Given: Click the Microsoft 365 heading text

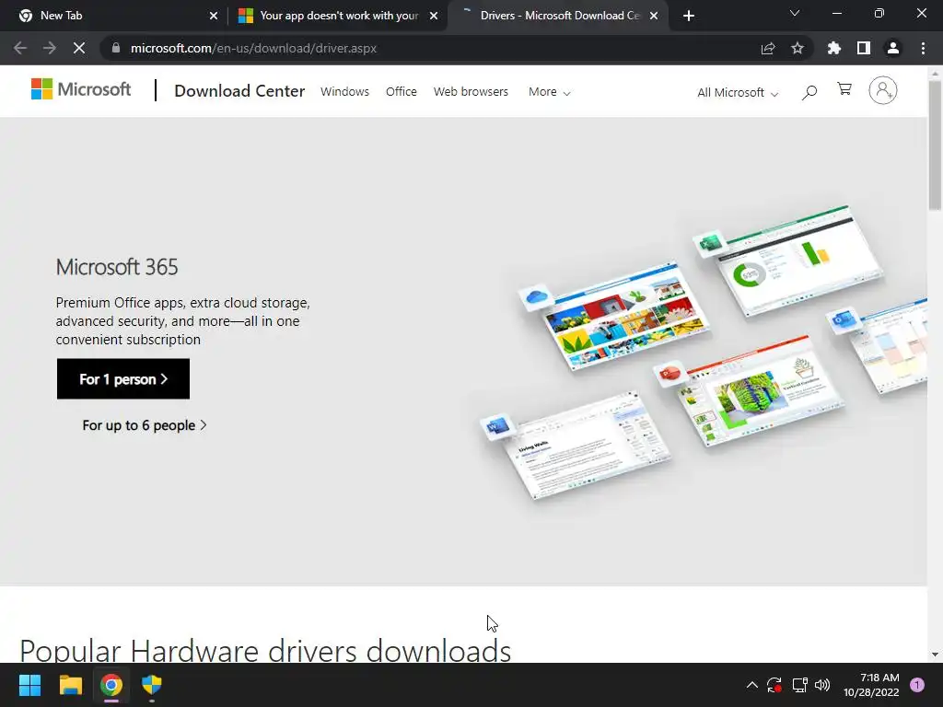Looking at the screenshot, I should (117, 267).
